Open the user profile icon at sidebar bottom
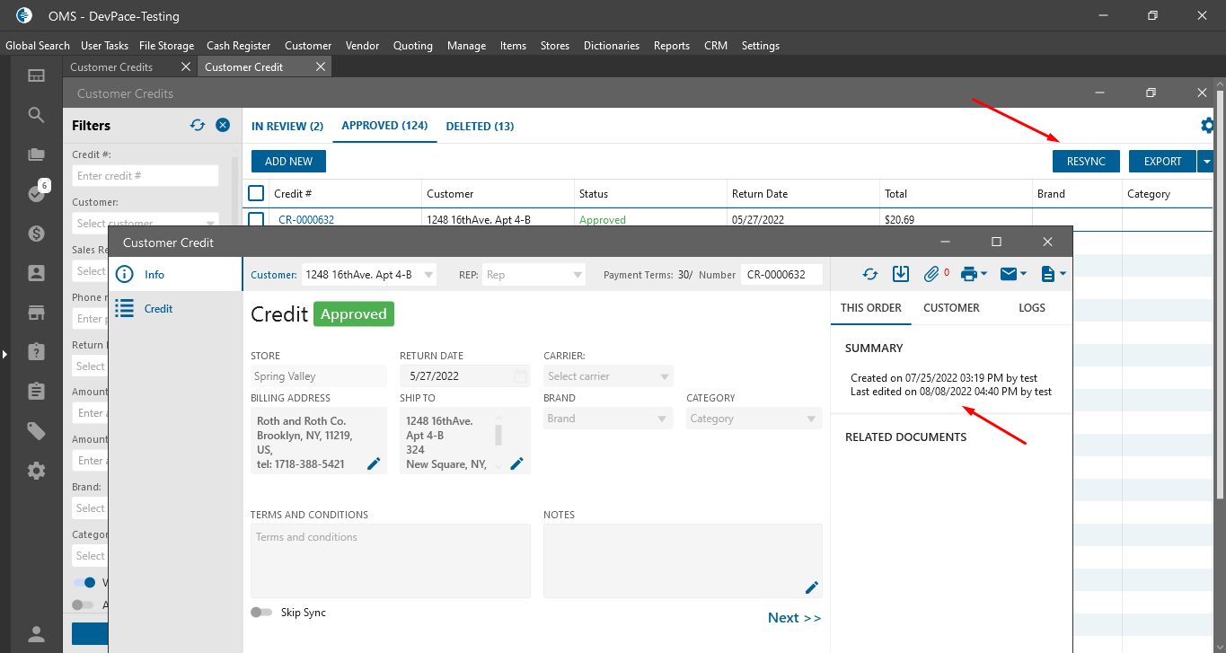1226x653 pixels. click(36, 634)
